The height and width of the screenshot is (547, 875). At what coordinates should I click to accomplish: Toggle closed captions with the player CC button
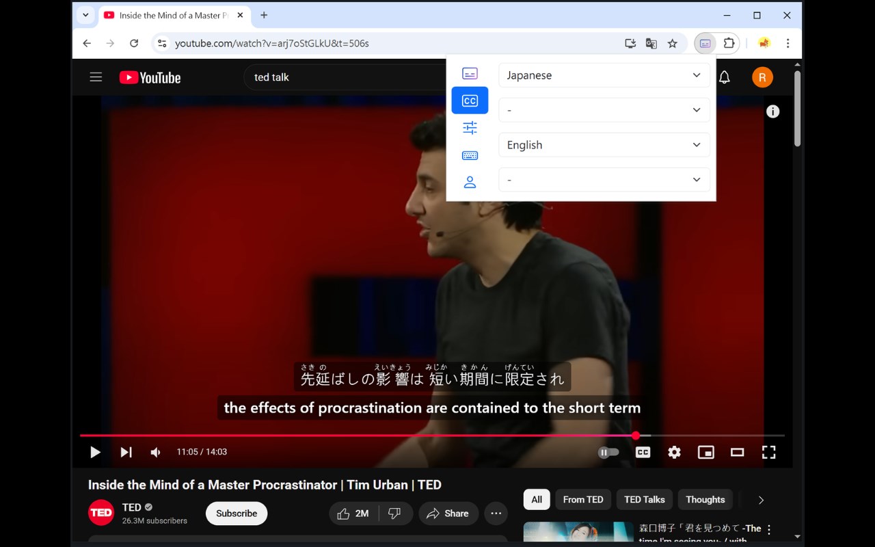coord(643,452)
